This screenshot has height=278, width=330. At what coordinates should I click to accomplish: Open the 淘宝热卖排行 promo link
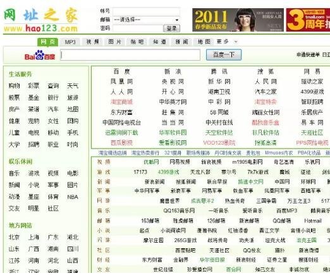pyautogui.click(x=145, y=153)
